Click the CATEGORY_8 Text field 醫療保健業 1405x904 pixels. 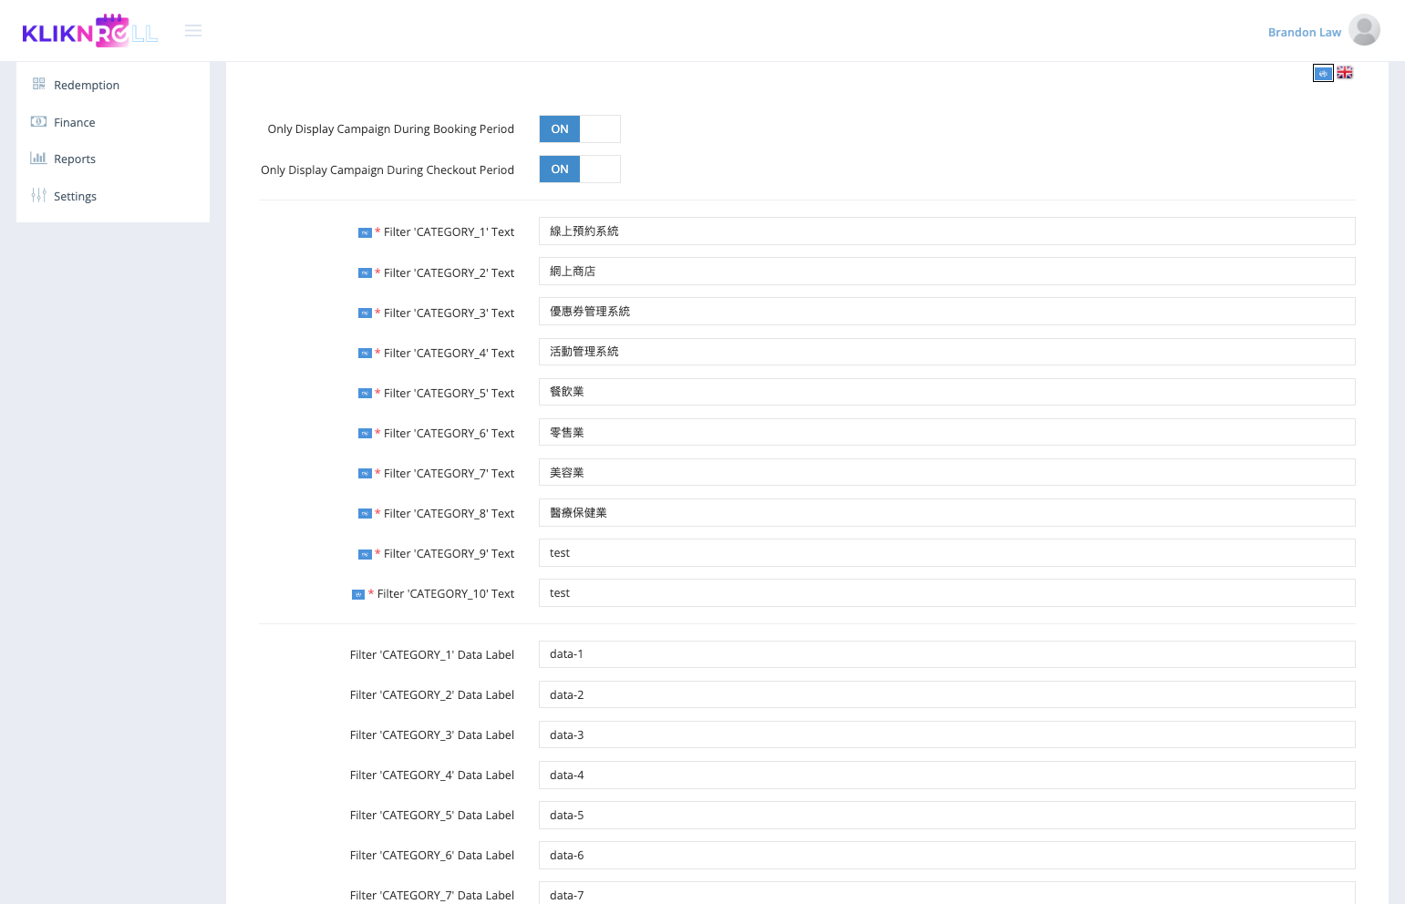(x=946, y=512)
